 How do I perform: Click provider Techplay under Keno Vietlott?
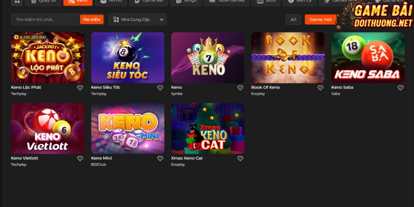pyautogui.click(x=19, y=165)
